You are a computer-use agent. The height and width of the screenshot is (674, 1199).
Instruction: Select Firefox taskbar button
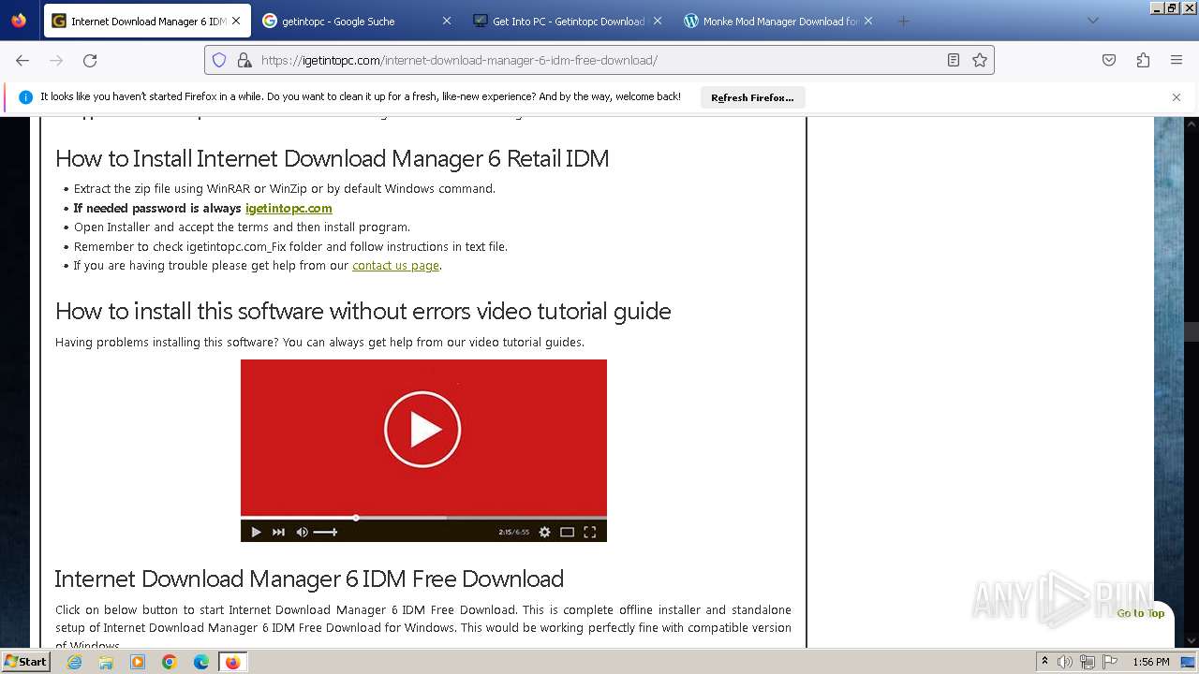pyautogui.click(x=232, y=662)
